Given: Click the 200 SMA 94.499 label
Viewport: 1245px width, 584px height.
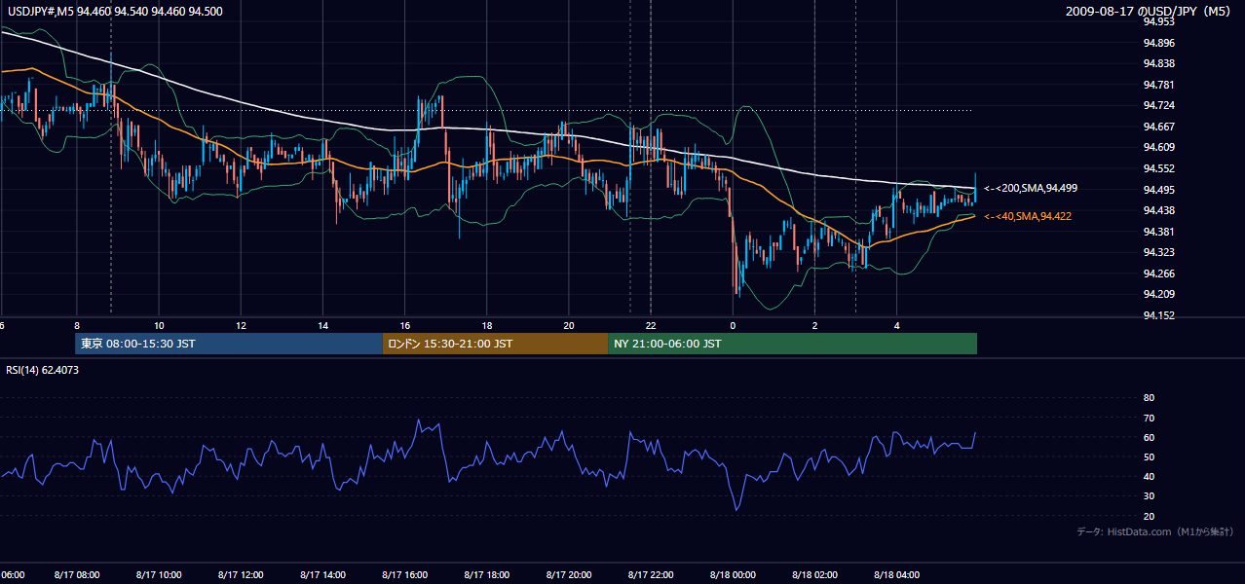Looking at the screenshot, I should [x=1030, y=188].
